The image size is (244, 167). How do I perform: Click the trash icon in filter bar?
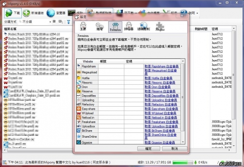69,22
